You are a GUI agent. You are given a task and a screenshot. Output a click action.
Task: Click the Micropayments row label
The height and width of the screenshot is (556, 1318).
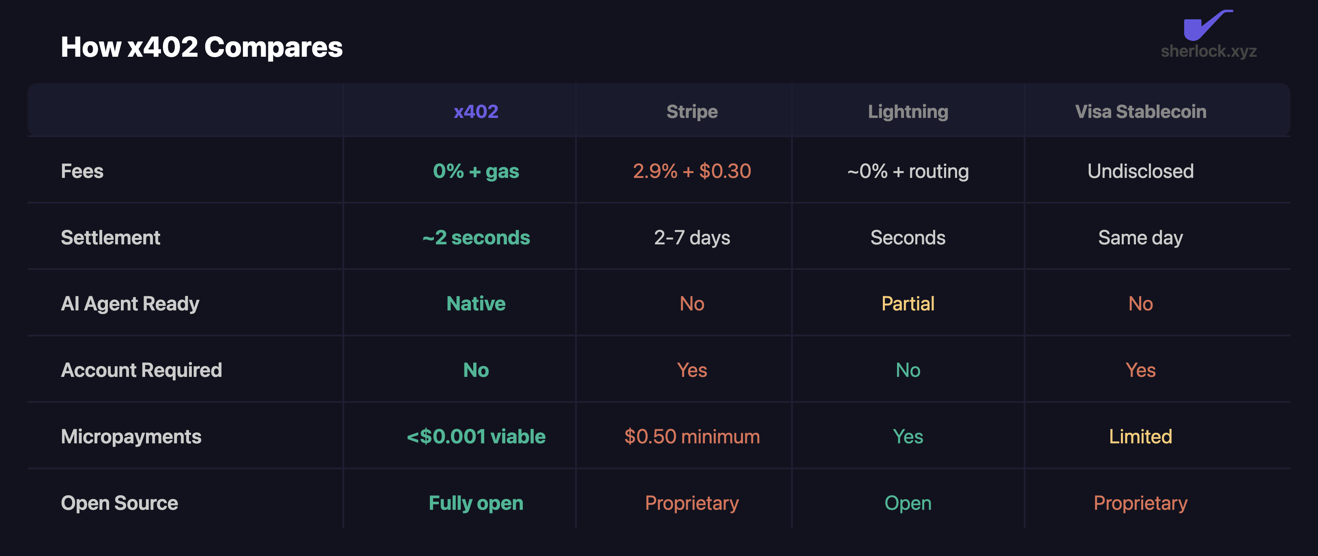pyautogui.click(x=131, y=437)
